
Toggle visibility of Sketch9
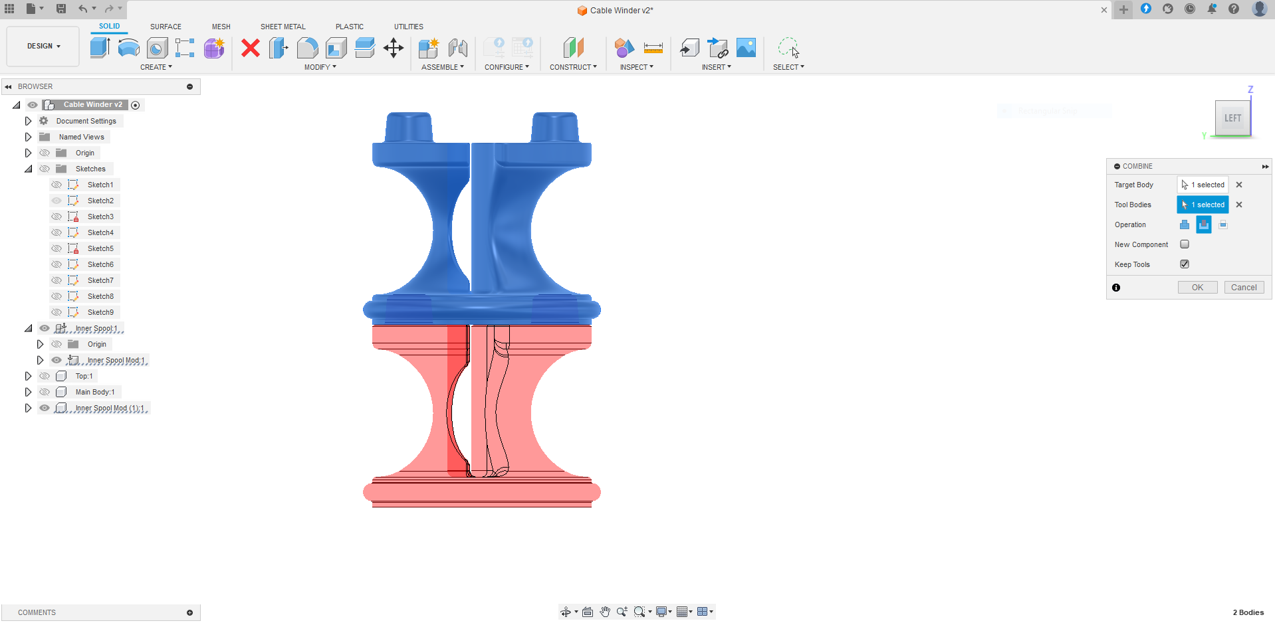pos(57,312)
